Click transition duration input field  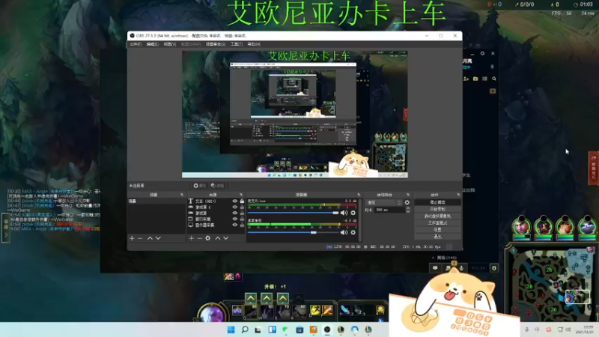[389, 210]
